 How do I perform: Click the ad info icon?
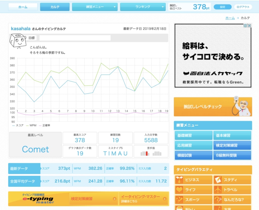[245, 26]
